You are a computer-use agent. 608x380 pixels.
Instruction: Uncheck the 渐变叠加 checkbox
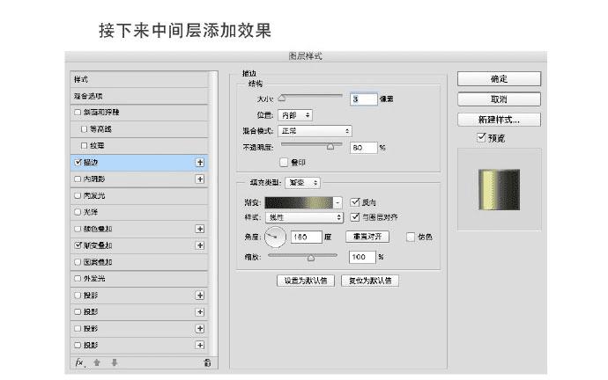pyautogui.click(x=78, y=245)
